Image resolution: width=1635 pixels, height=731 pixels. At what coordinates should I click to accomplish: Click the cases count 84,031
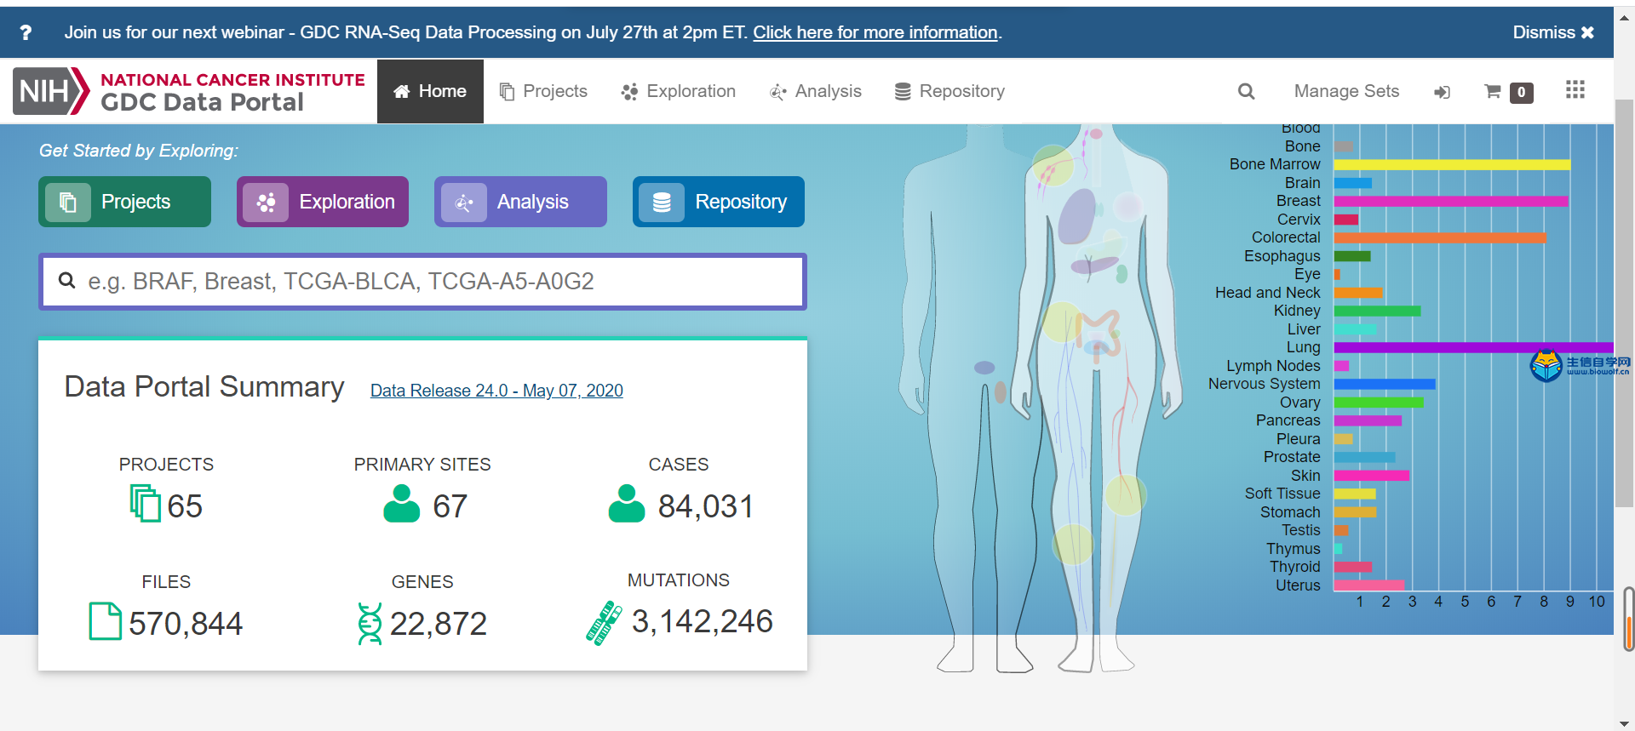tap(705, 506)
